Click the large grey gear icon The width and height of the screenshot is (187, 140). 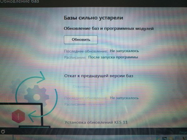36,96
